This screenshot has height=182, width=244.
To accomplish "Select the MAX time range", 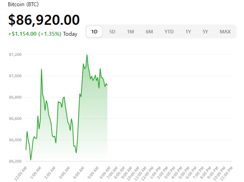I will click(x=225, y=31).
